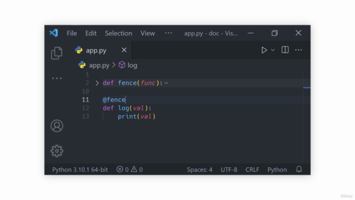Open the VS Code logo menu
This screenshot has height=200, width=355.
click(x=54, y=33)
